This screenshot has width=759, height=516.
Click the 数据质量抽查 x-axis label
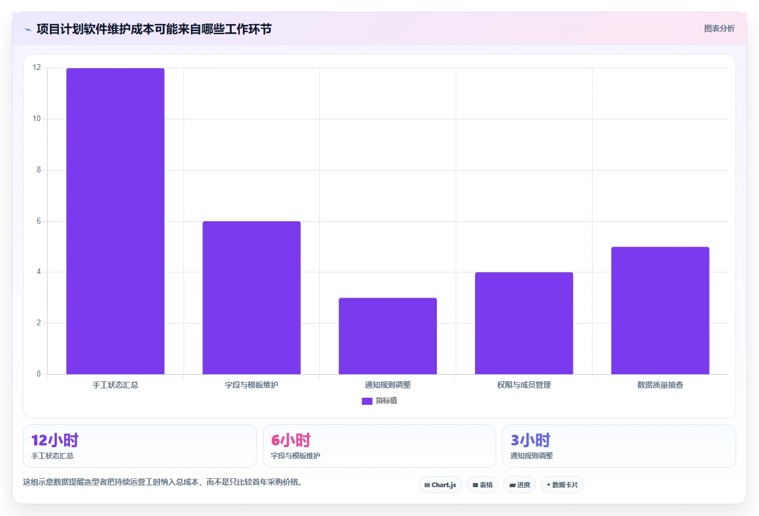click(x=660, y=385)
